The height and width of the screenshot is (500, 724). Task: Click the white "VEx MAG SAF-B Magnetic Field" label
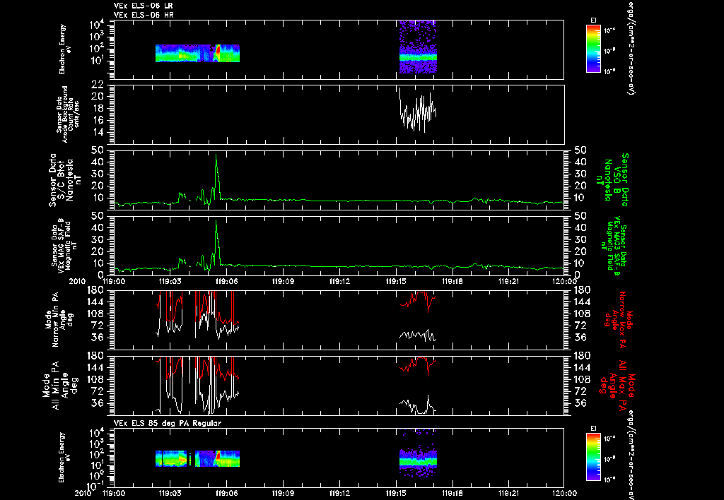tap(65, 245)
